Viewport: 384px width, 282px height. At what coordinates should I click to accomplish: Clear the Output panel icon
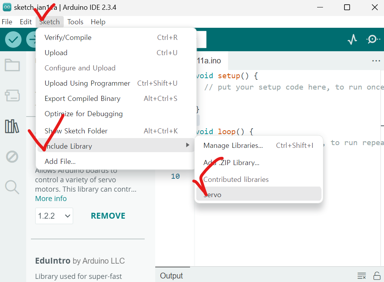point(361,276)
